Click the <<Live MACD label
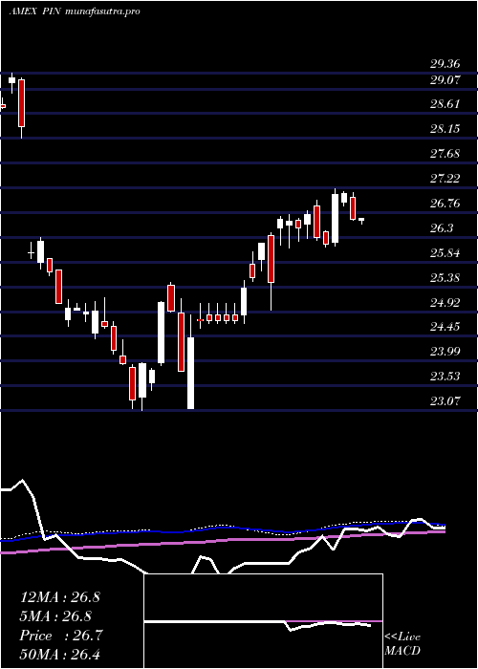The image size is (478, 669). coord(402,644)
